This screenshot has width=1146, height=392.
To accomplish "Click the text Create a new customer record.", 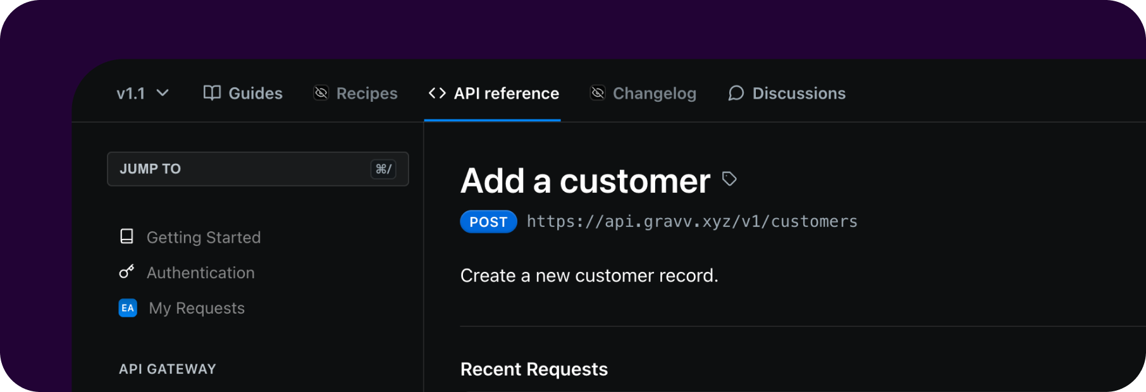I will (589, 276).
